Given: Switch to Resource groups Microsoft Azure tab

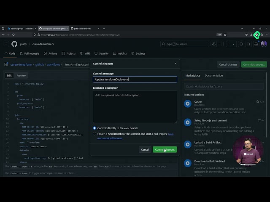Looking at the screenshot, I should 22,29.
